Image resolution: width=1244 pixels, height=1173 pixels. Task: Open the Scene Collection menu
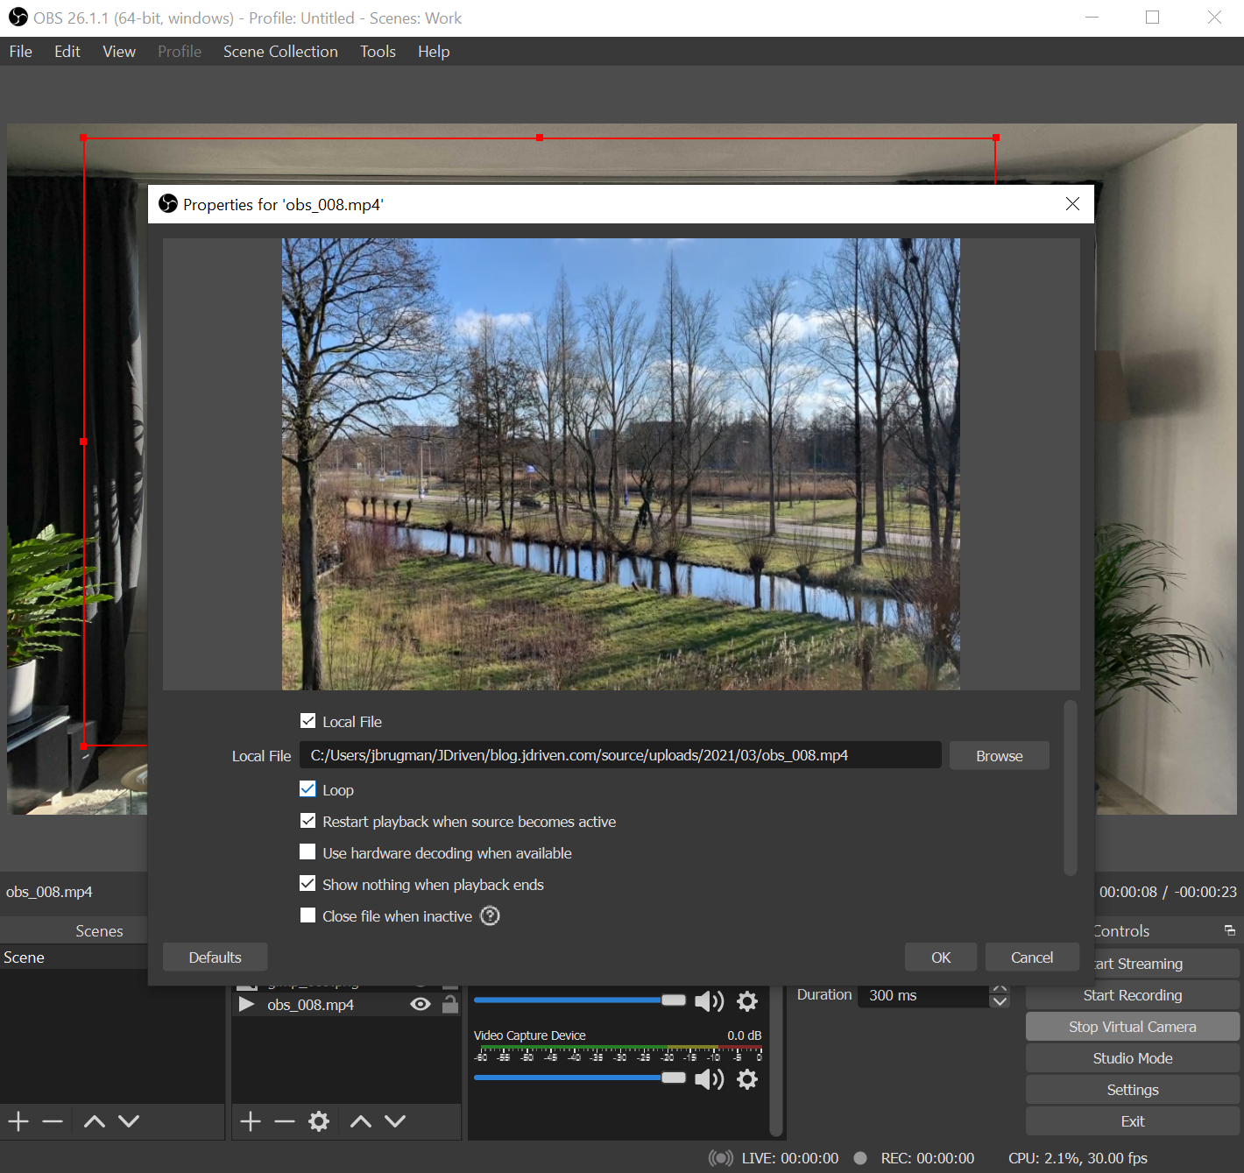[280, 52]
